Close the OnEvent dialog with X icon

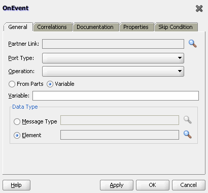[x=199, y=9]
